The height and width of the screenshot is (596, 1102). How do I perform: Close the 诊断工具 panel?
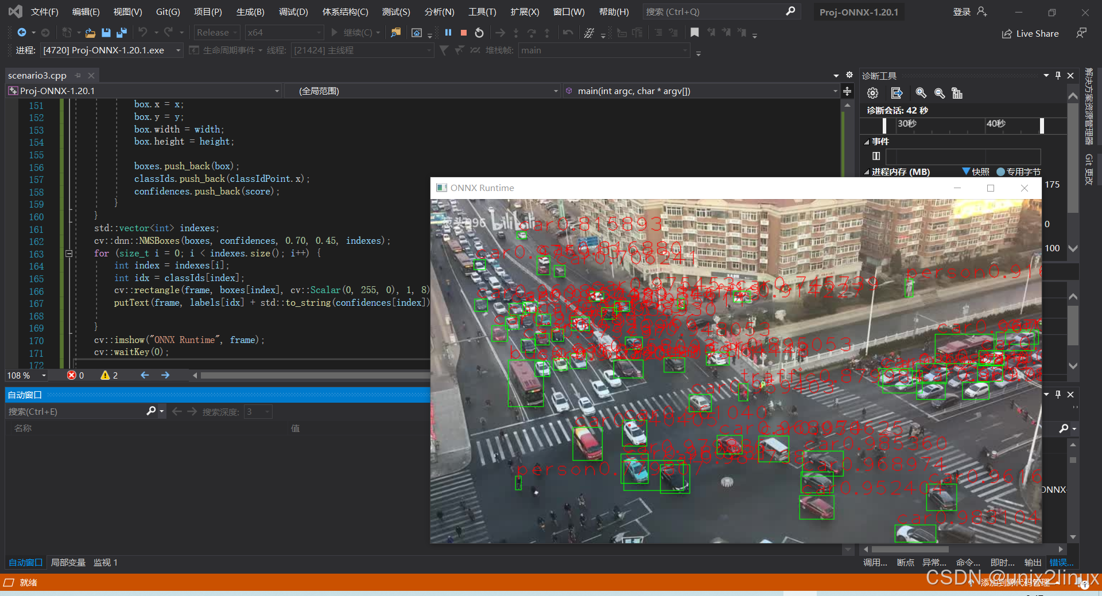(1070, 75)
